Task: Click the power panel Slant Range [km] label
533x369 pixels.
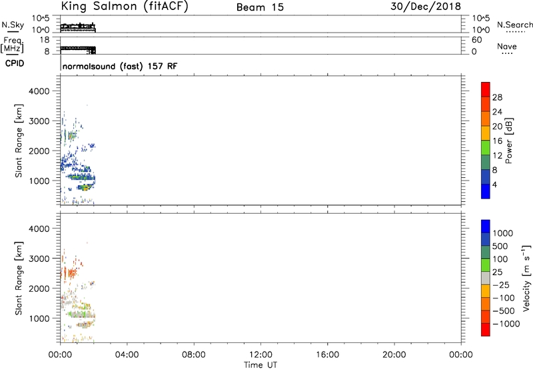Action: (19, 141)
